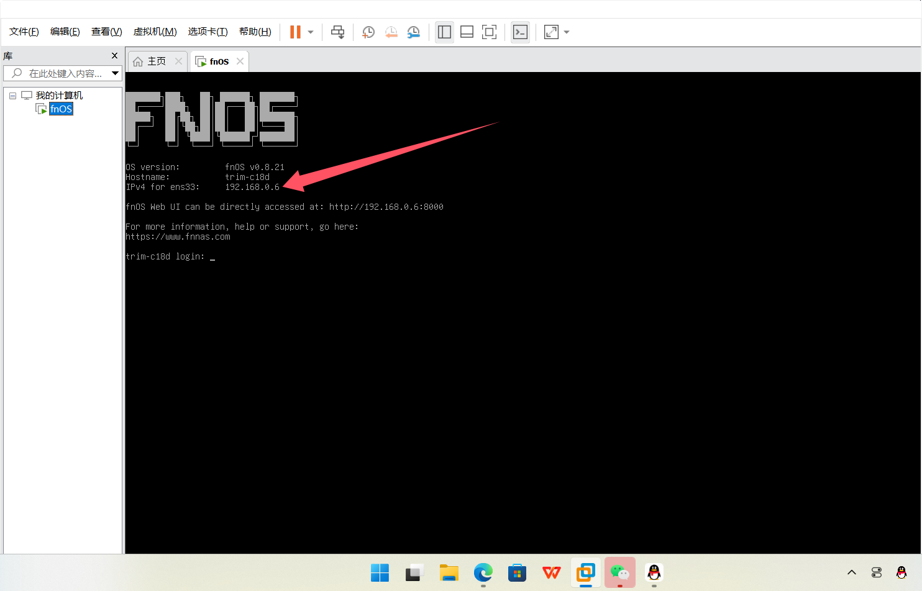The image size is (922, 591).
Task: Open the snapshot manager
Action: click(414, 32)
